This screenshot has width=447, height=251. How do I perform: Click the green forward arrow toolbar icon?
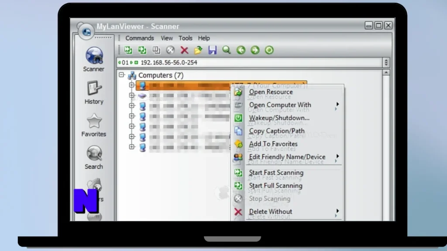(255, 50)
